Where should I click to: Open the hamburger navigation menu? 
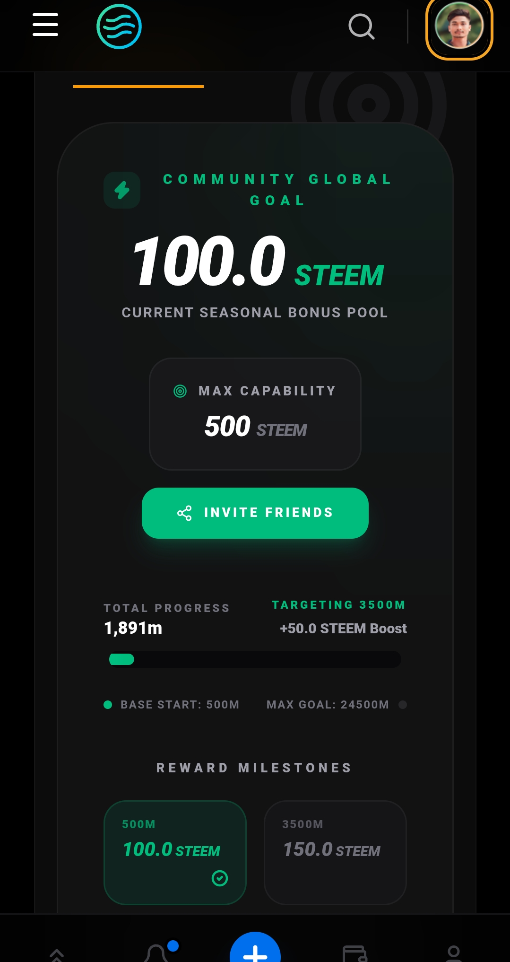click(45, 25)
